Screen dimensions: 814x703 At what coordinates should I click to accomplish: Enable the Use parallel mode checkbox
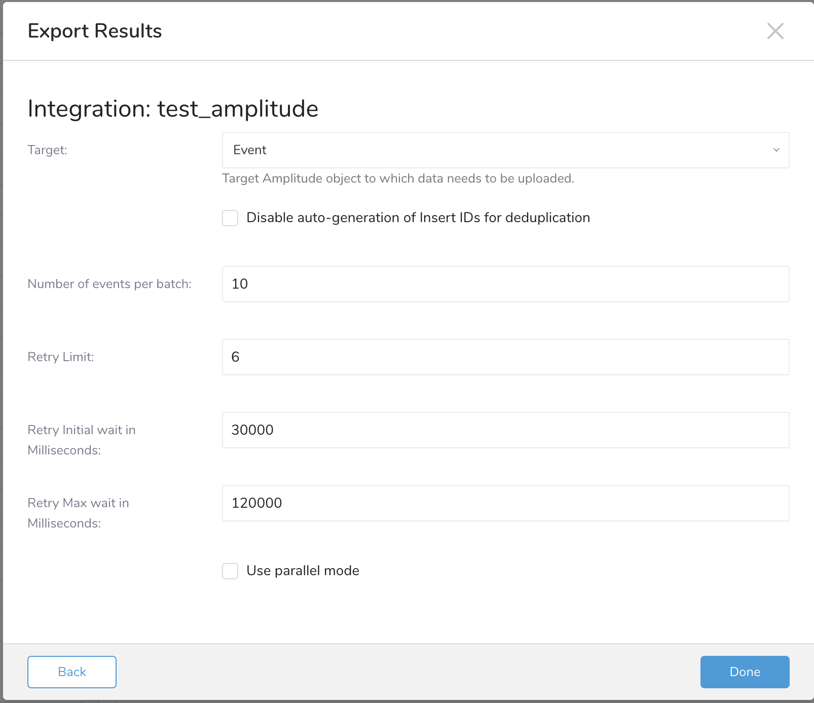[230, 571]
